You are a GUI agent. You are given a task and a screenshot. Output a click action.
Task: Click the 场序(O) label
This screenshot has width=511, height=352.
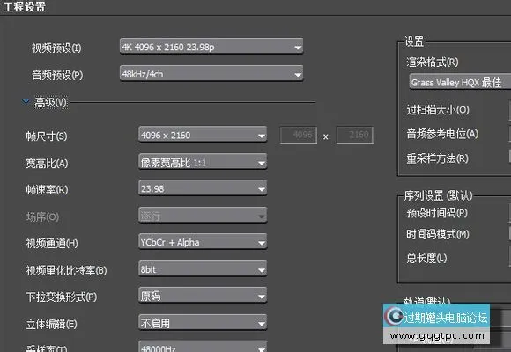42,216
